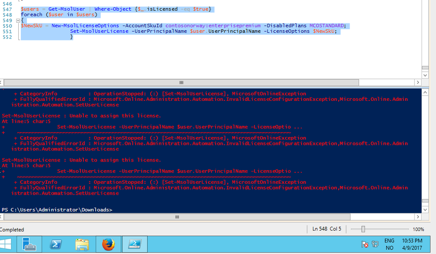Screen dimensions: 436x254
Task: Click the PS C:\Users\Administrator\Downloads> prompt
Action: (57, 210)
